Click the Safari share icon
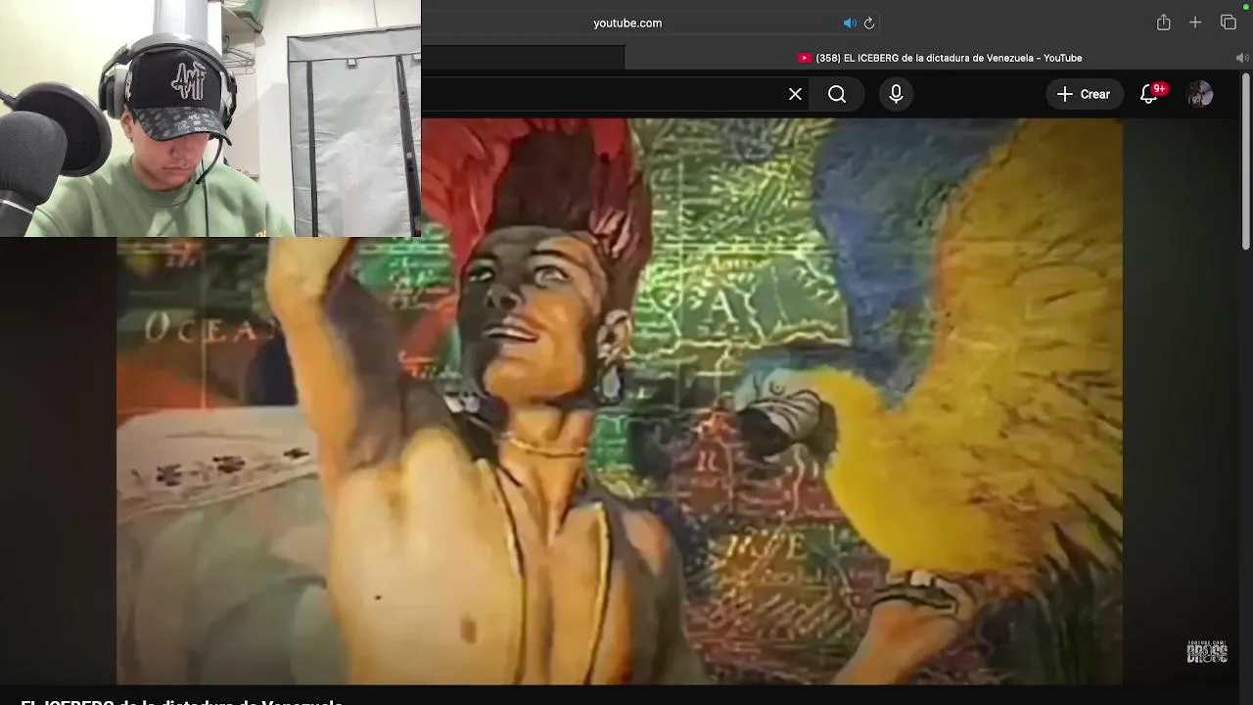The width and height of the screenshot is (1253, 705). 1163,23
